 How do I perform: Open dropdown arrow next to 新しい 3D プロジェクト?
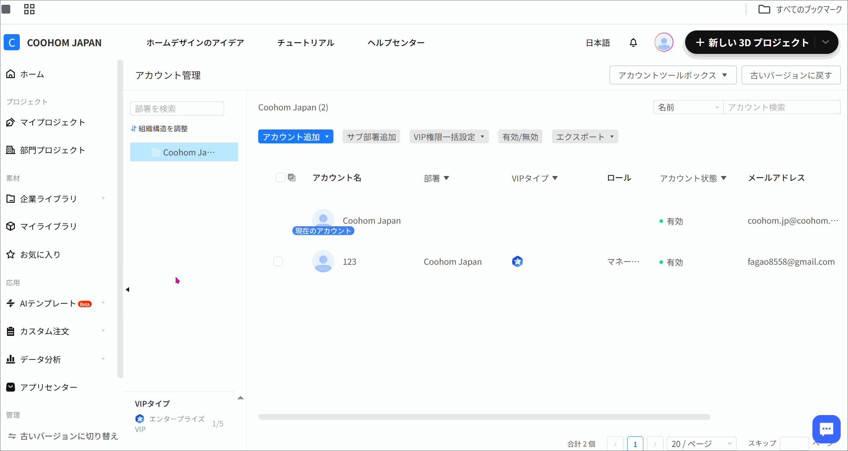coord(826,42)
